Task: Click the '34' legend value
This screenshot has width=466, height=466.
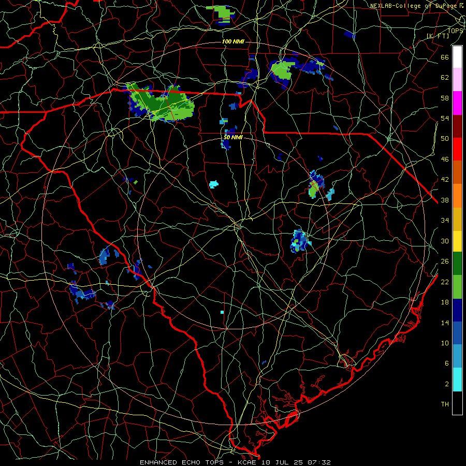Action: [x=445, y=220]
